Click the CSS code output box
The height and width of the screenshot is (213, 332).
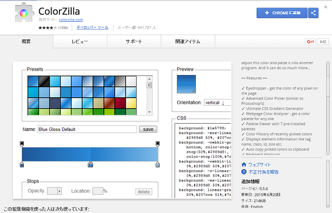203,161
